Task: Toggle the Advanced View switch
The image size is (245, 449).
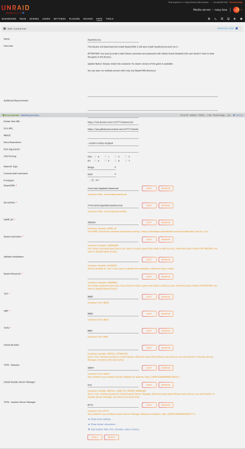Action: click(238, 29)
